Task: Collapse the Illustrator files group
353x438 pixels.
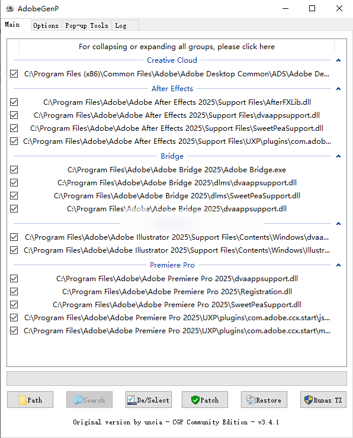Action: [338, 224]
